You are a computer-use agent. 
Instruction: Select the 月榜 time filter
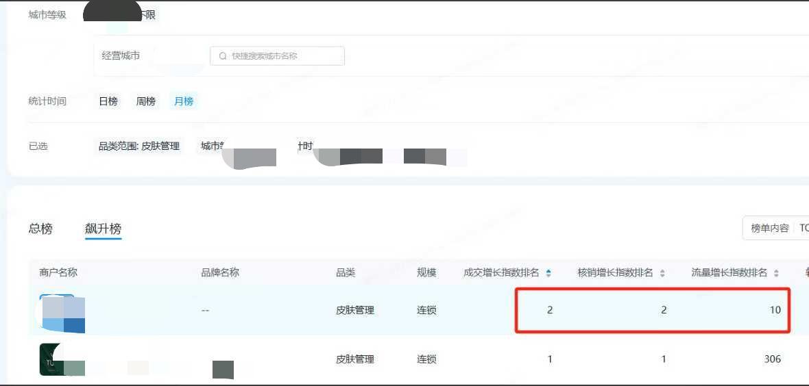pos(184,101)
